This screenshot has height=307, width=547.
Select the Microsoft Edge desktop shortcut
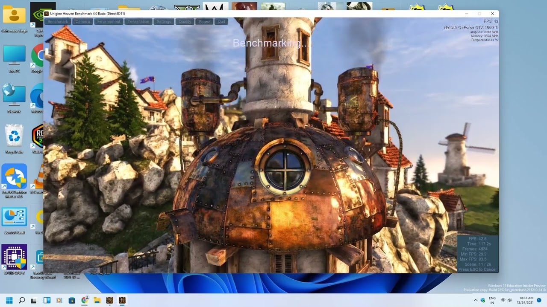pos(37,98)
